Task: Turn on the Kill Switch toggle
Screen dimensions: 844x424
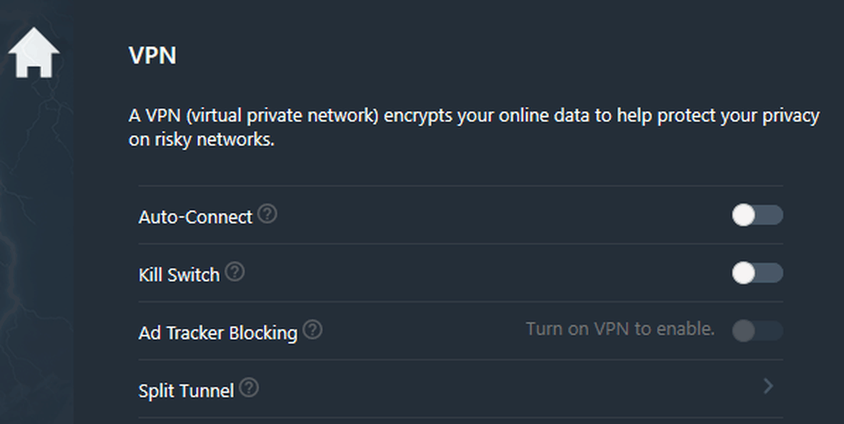Action: (x=757, y=273)
